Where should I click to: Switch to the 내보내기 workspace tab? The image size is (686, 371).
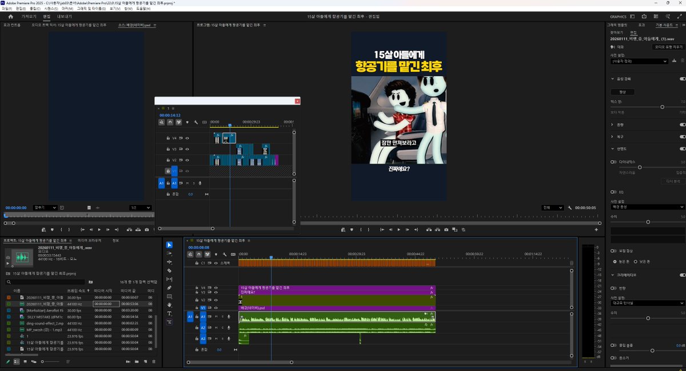tap(65, 17)
